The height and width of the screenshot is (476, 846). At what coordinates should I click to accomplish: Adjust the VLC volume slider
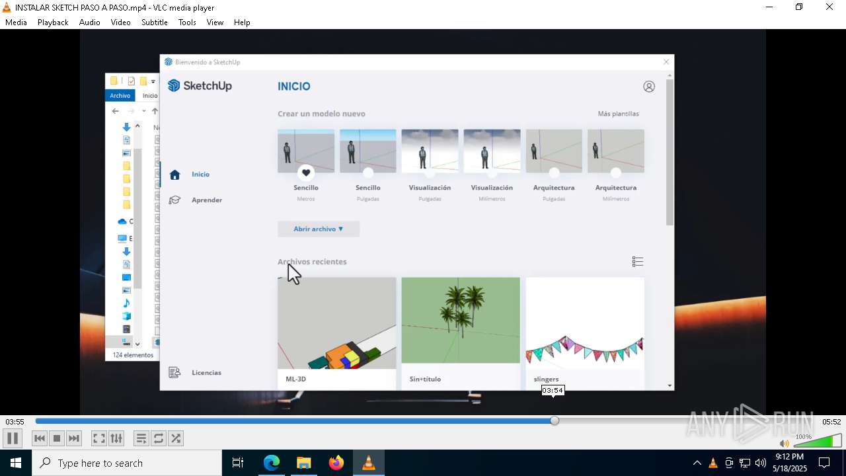(x=818, y=441)
